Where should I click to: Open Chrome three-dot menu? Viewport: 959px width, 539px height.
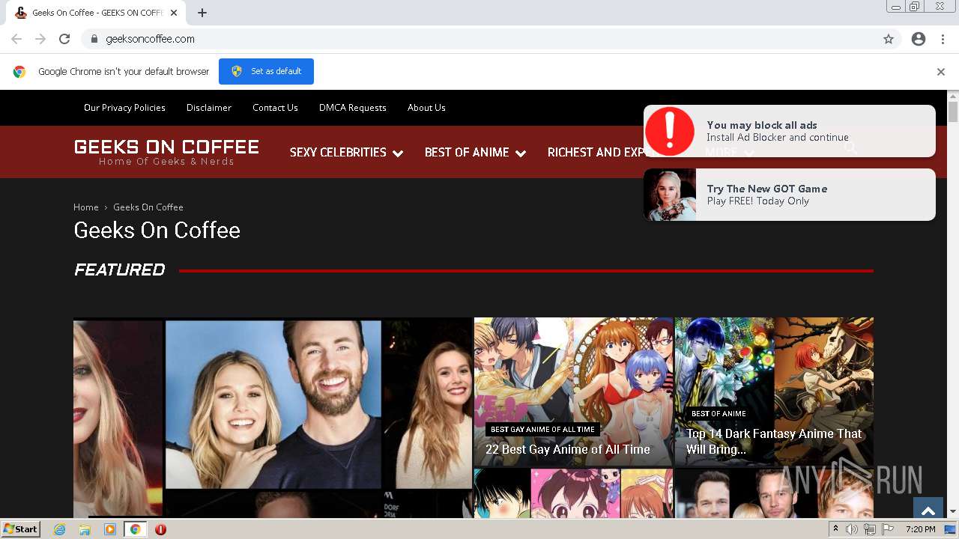point(943,39)
